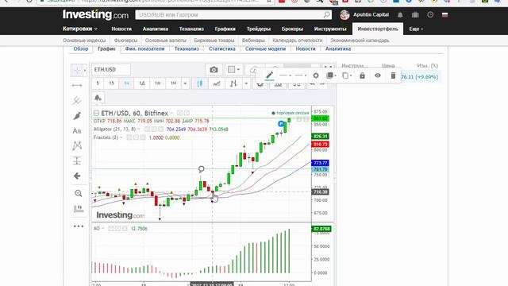This screenshot has height=286, width=508.
Task: Select the price range measurement tool
Action: click(x=77, y=160)
